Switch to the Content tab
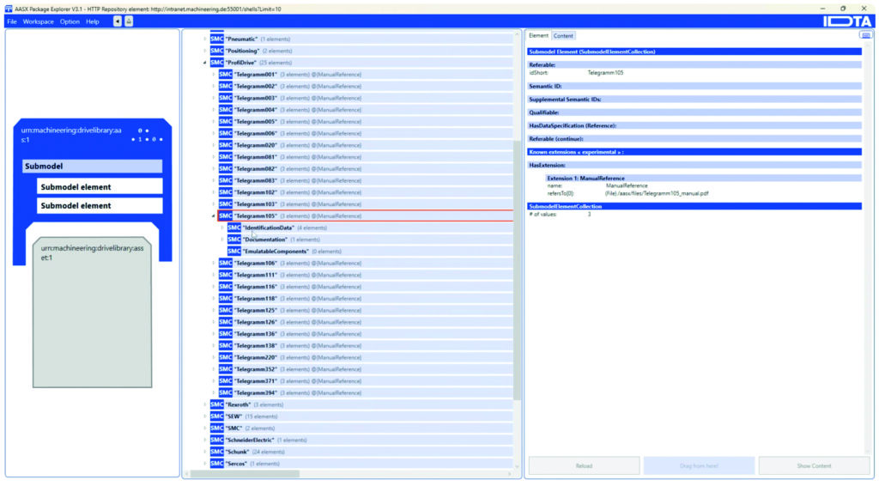The image size is (879, 498). pyautogui.click(x=563, y=36)
